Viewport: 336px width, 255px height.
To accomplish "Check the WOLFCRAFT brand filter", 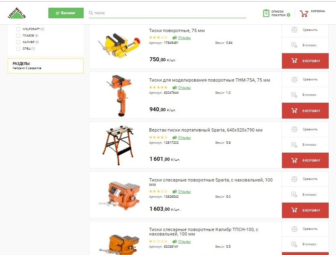I will [18, 29].
